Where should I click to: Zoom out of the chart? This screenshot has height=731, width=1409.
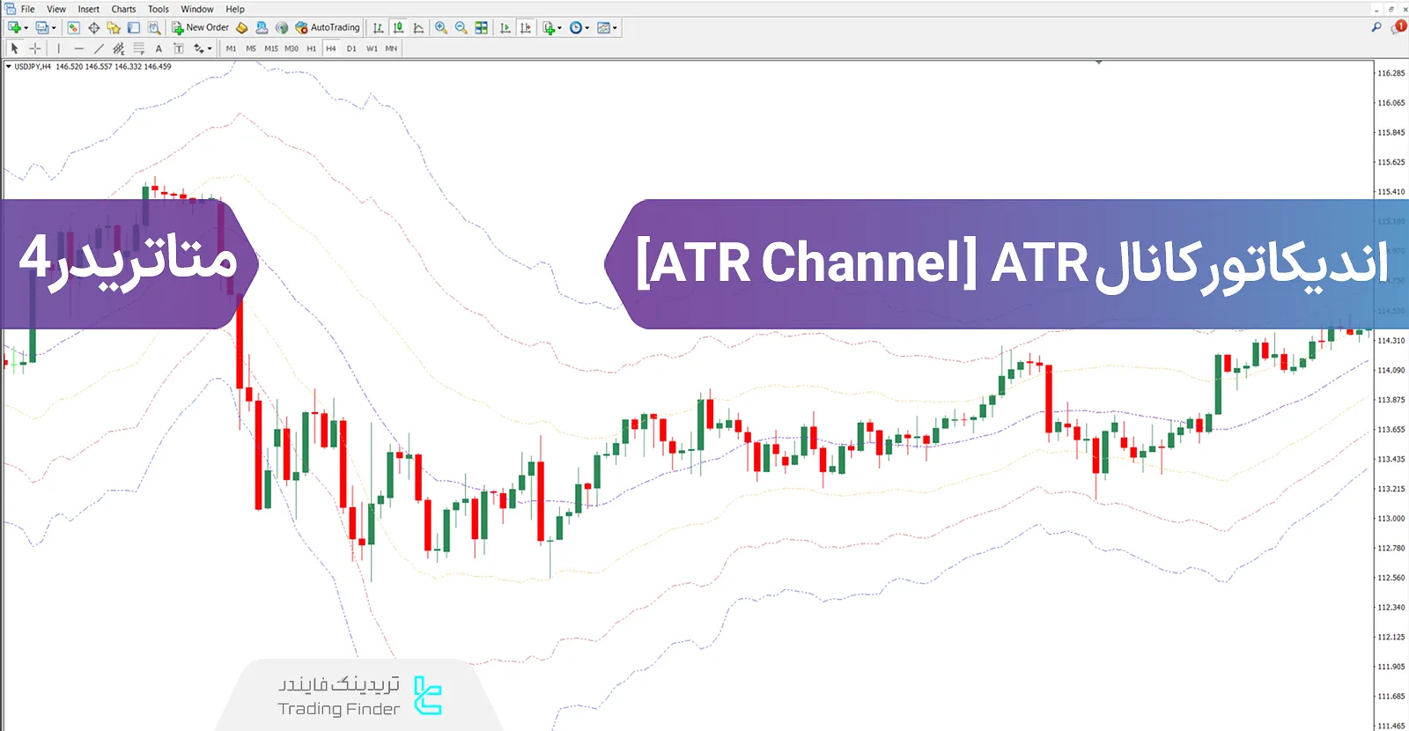461,28
